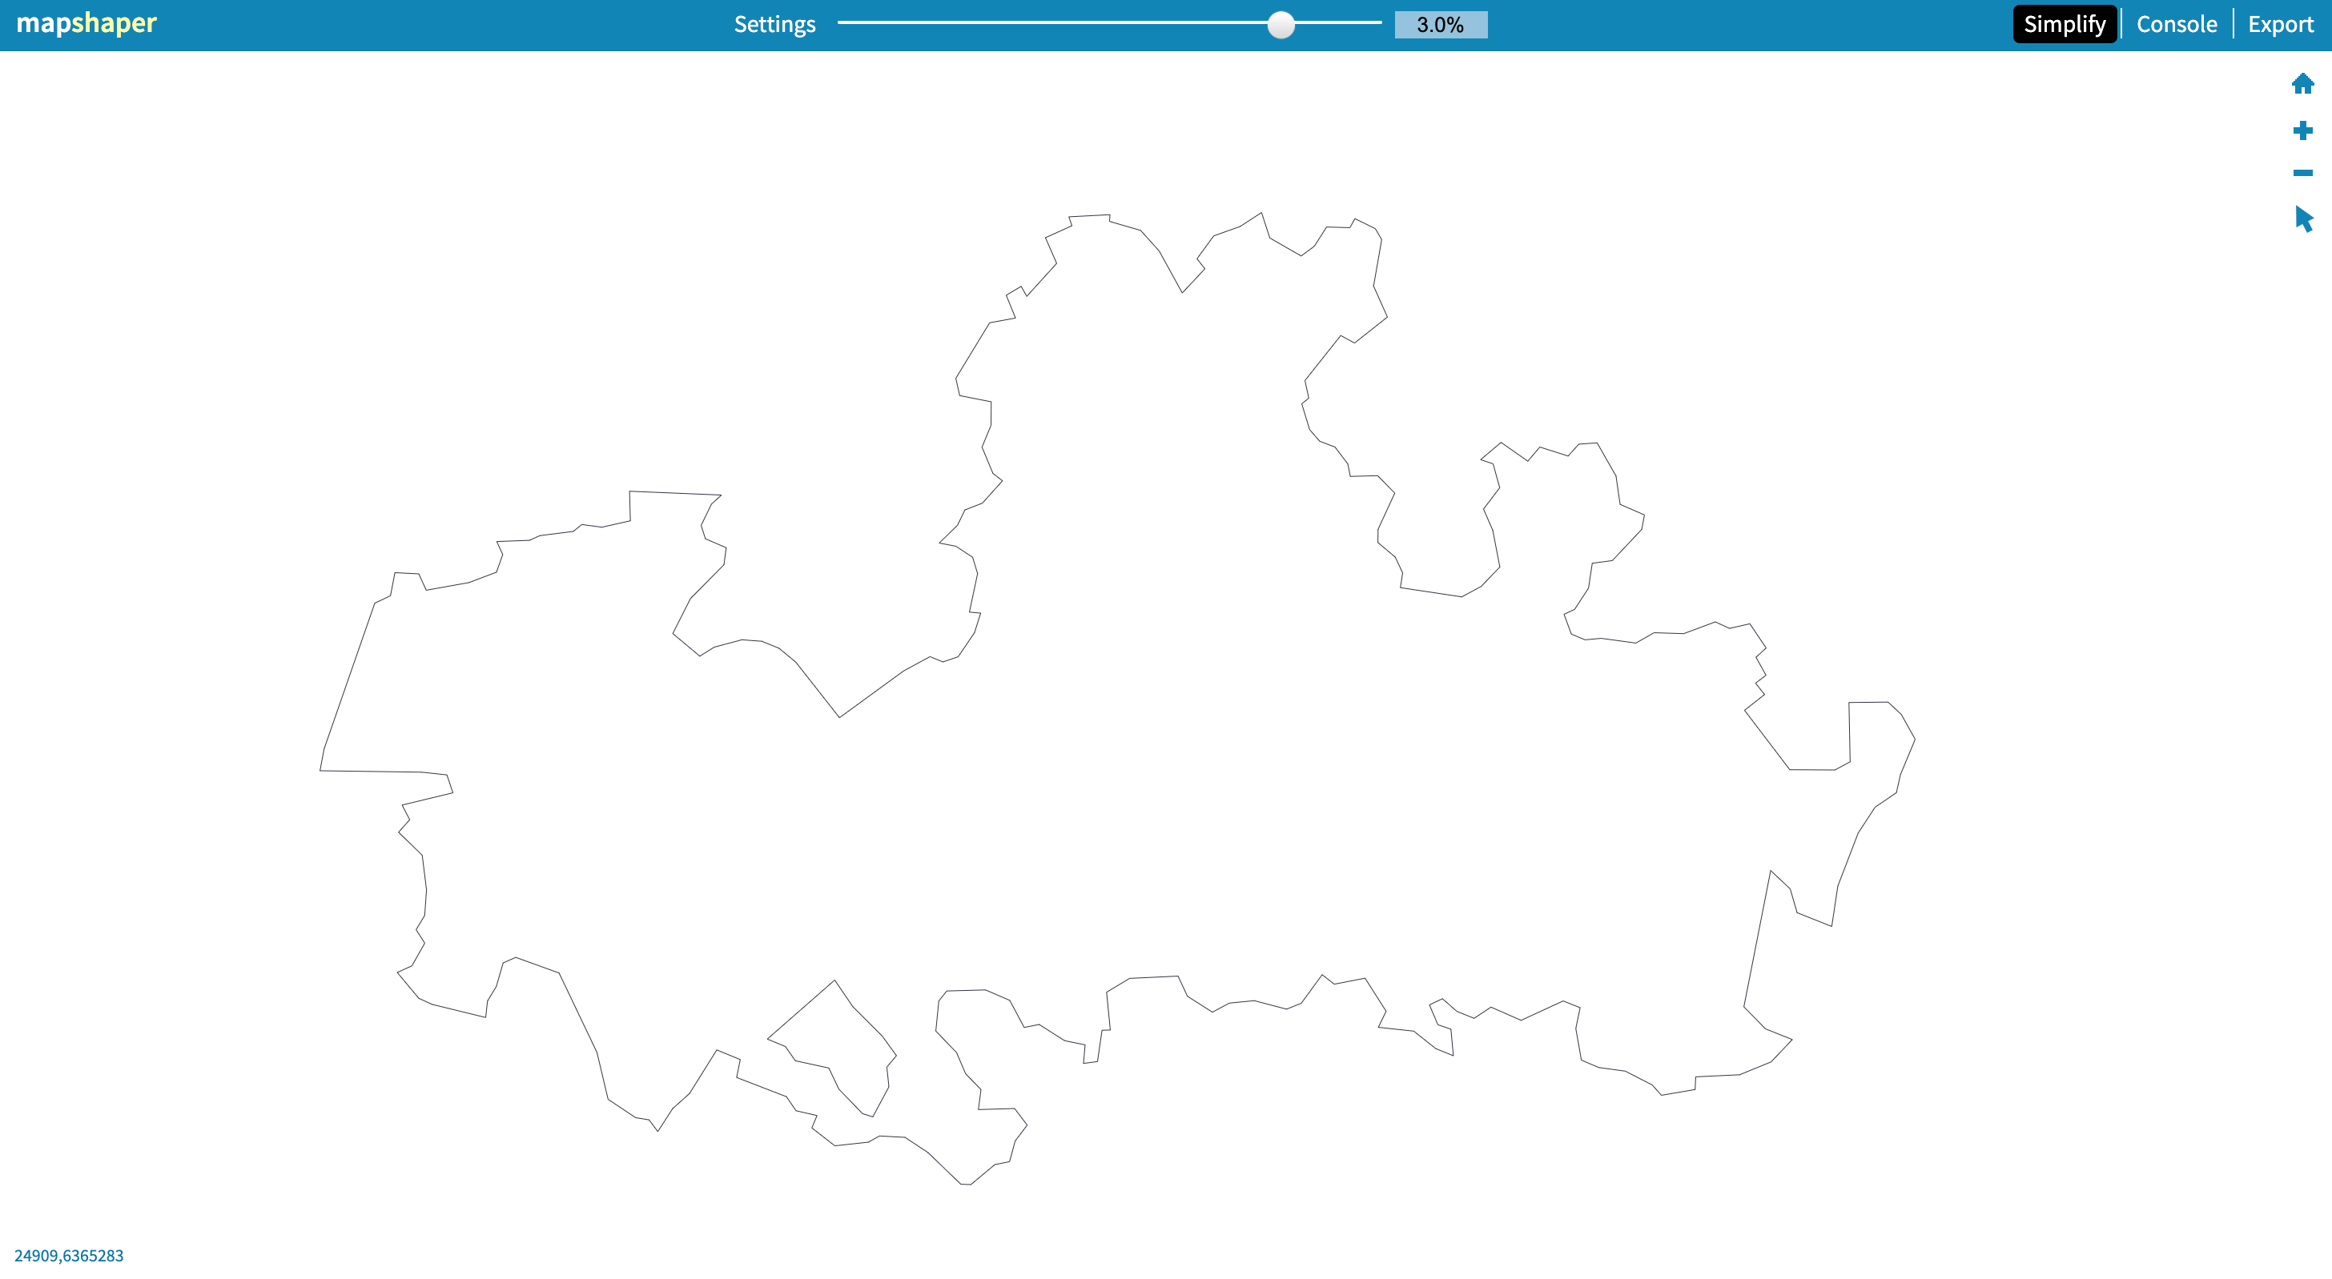
Task: Click the Export button
Action: (x=2279, y=25)
